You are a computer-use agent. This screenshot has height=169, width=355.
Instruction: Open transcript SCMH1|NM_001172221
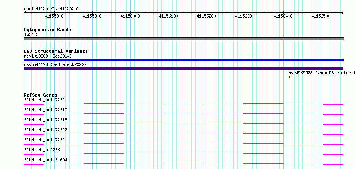[x=45, y=140]
